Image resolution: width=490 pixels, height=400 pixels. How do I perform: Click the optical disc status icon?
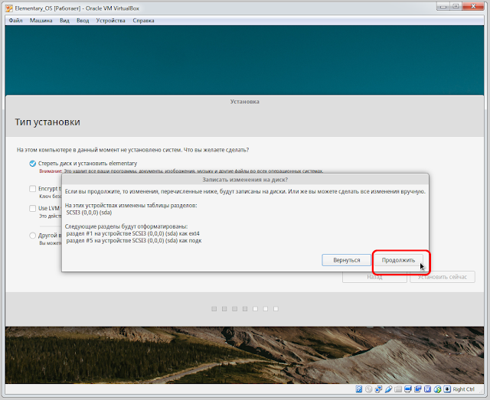pyautogui.click(x=369, y=389)
